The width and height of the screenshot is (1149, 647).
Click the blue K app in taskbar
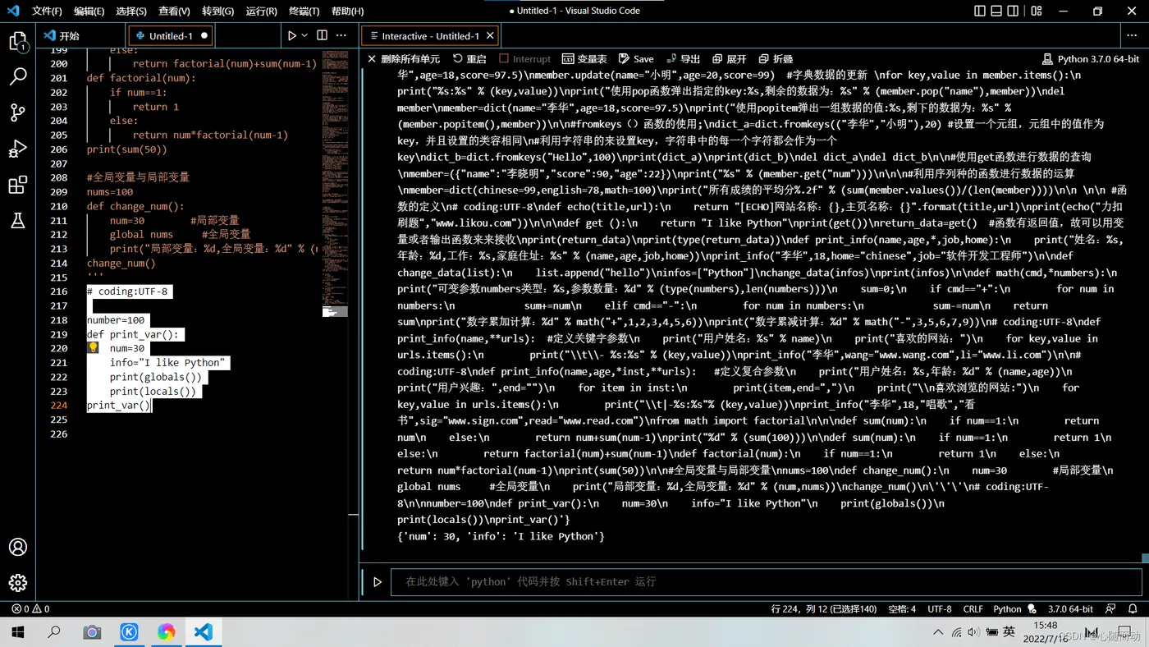pos(129,632)
